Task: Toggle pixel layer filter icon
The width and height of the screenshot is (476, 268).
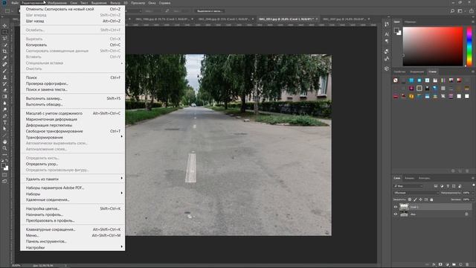Action: coord(436,186)
